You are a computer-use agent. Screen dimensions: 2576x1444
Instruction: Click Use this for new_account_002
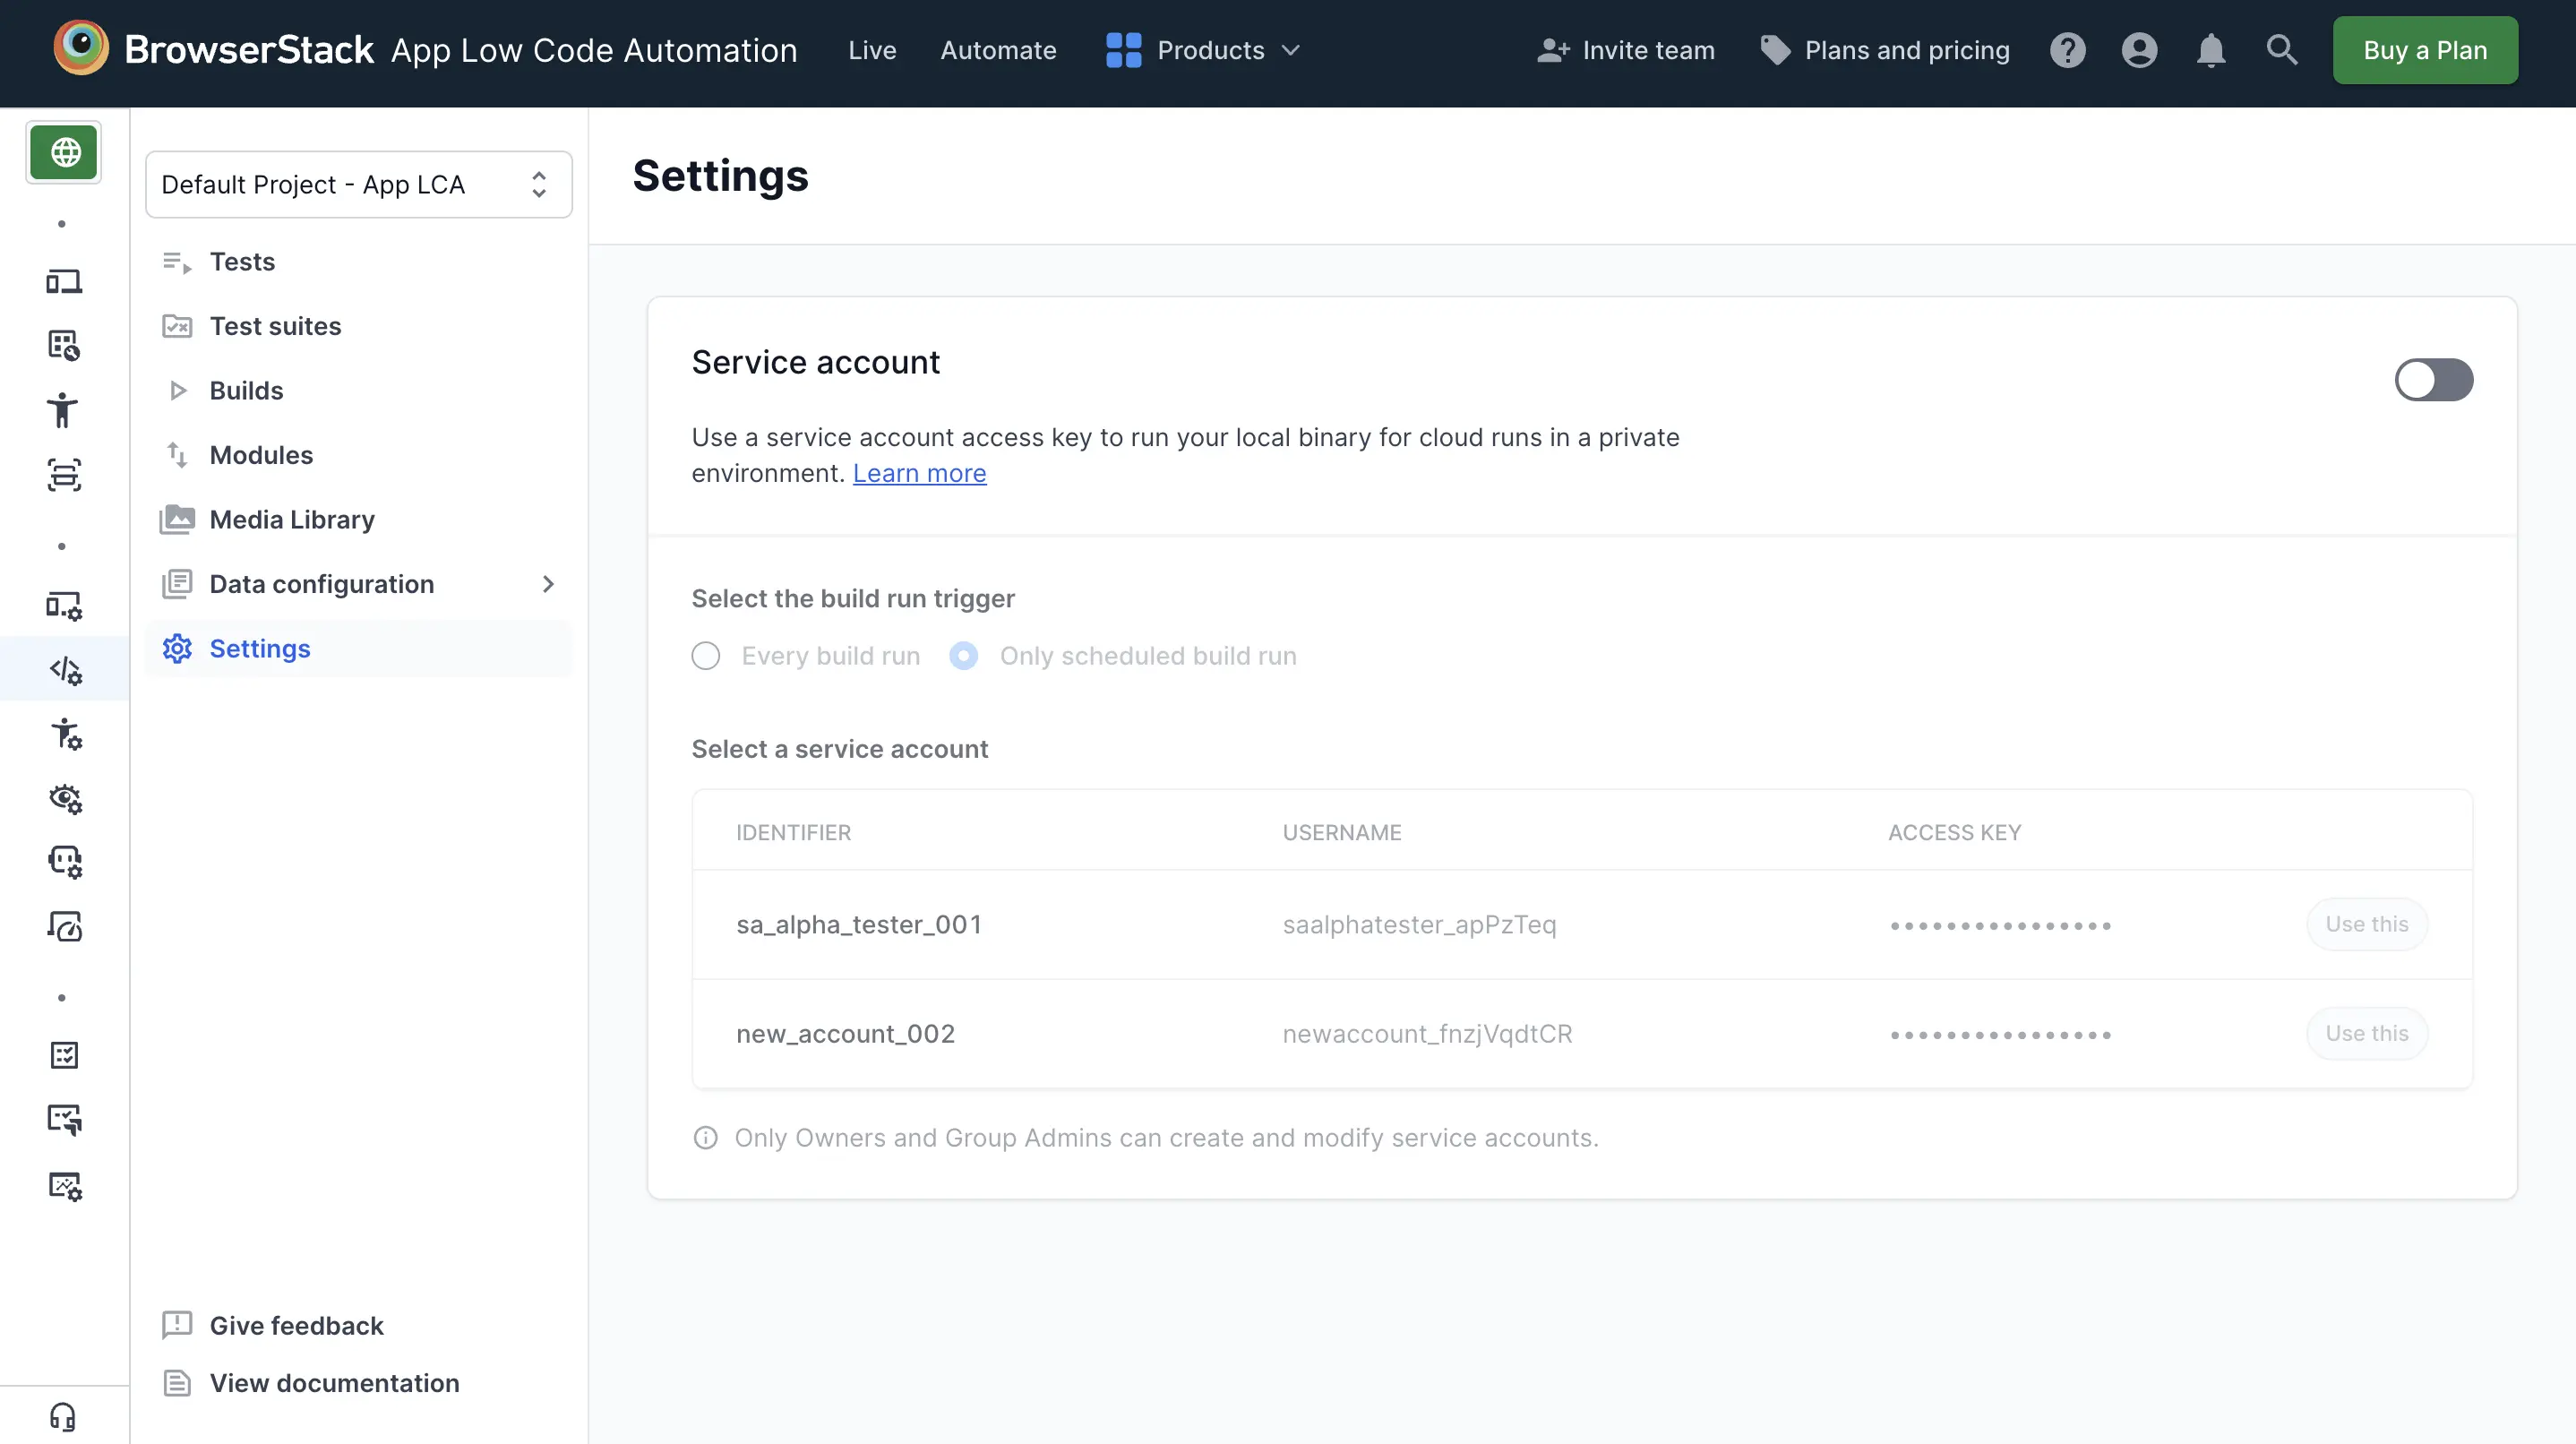pos(2366,1033)
